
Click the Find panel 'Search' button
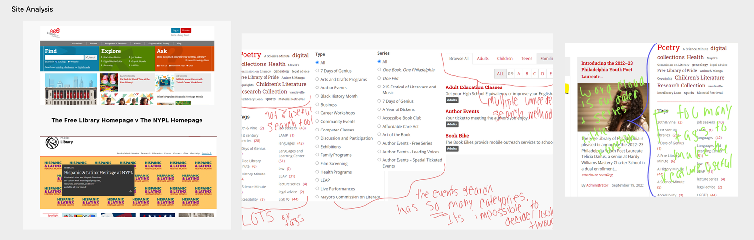click(91, 57)
